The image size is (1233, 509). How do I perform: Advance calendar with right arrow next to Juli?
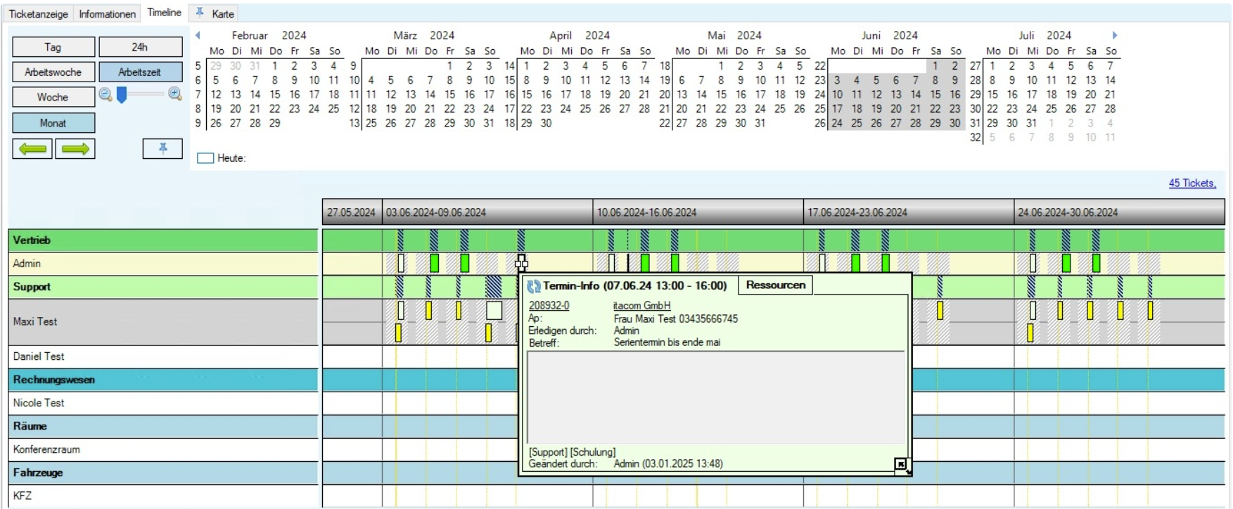pyautogui.click(x=1114, y=35)
